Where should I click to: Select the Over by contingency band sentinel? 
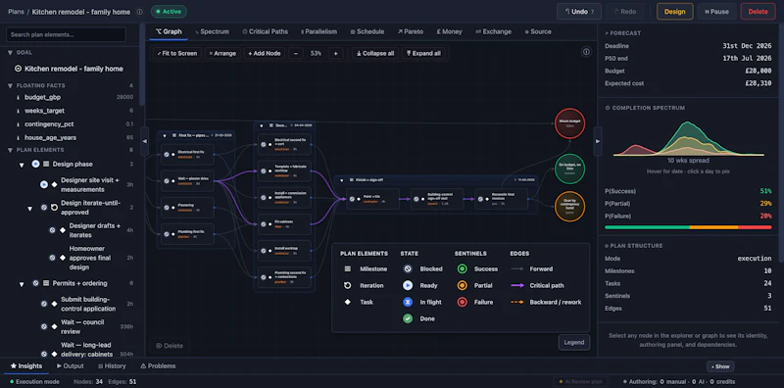[x=569, y=206]
